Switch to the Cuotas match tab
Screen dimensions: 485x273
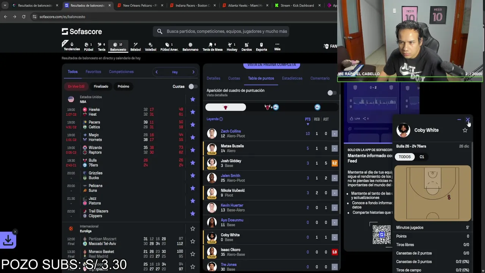tap(234, 78)
